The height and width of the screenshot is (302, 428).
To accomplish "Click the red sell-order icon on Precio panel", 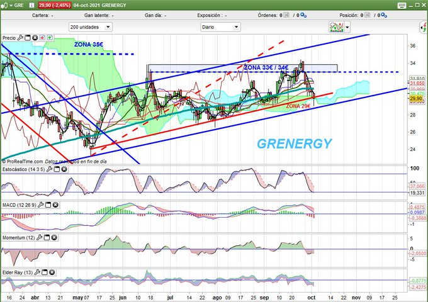I will tap(42, 38).
